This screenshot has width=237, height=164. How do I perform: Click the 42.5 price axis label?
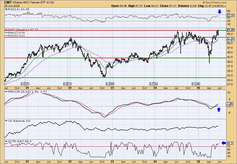click(x=229, y=57)
